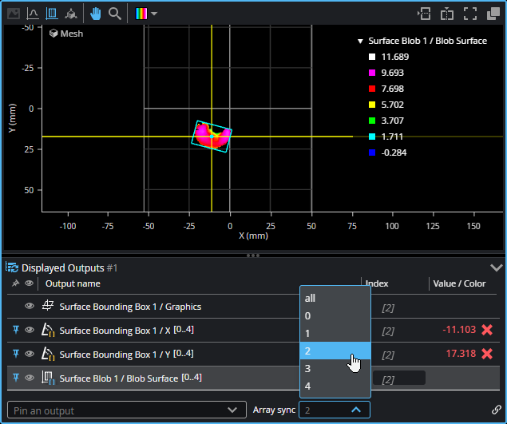The width and height of the screenshot is (507, 424).
Task: Click the Output name column header
Action: [x=73, y=283]
